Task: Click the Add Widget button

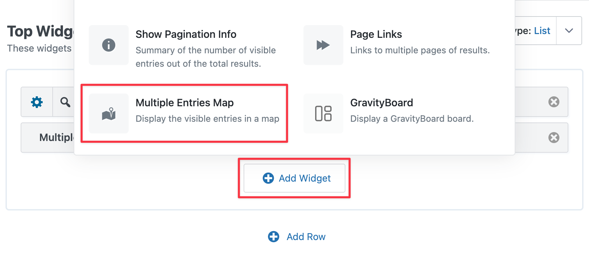Action: (294, 178)
